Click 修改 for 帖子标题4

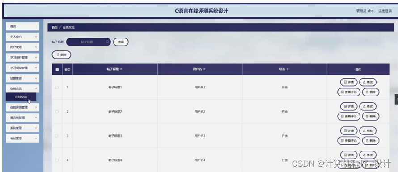coord(368,155)
